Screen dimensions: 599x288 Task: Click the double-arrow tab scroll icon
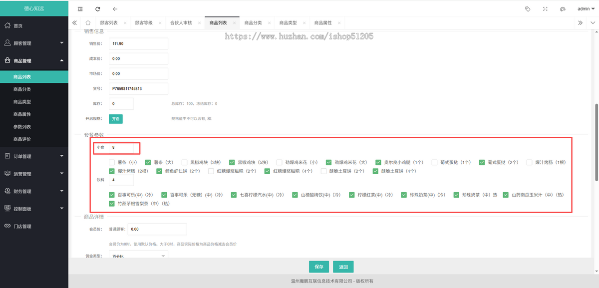580,22
